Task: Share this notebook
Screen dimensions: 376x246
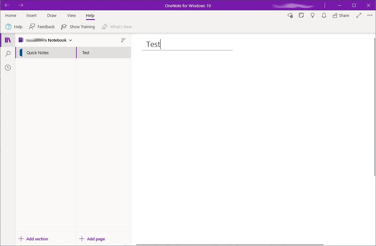Action: pos(341,15)
